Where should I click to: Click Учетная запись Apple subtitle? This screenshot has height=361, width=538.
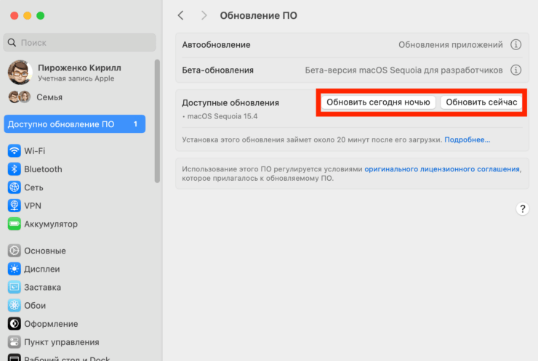pyautogui.click(x=76, y=78)
